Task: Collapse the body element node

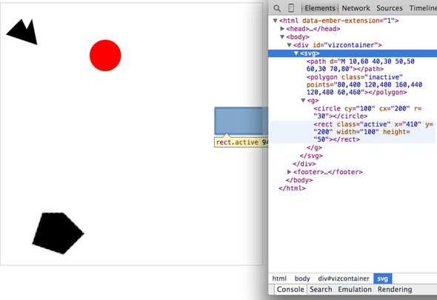Action: 282,37
